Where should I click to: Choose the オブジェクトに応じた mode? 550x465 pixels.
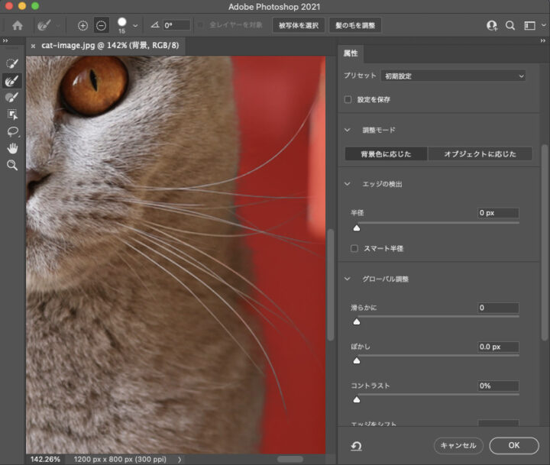pyautogui.click(x=480, y=154)
